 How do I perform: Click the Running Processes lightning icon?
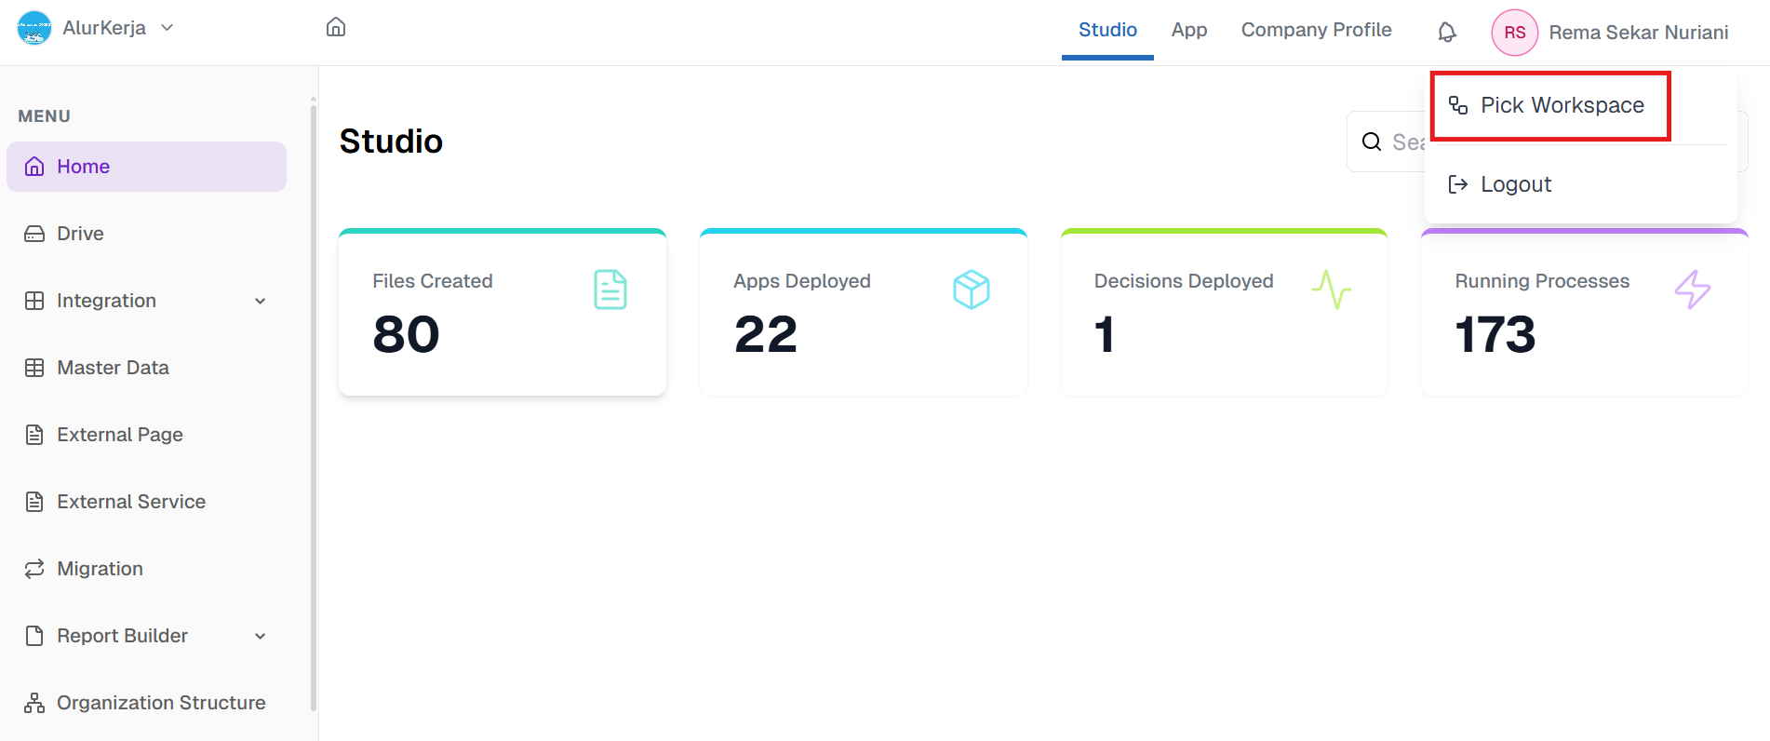tap(1693, 290)
